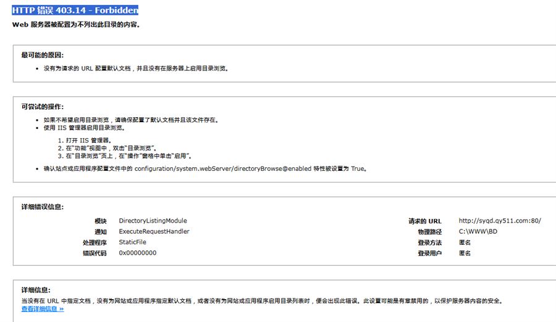
Task: Open the 查看详细信息 link
Action: pyautogui.click(x=43, y=309)
